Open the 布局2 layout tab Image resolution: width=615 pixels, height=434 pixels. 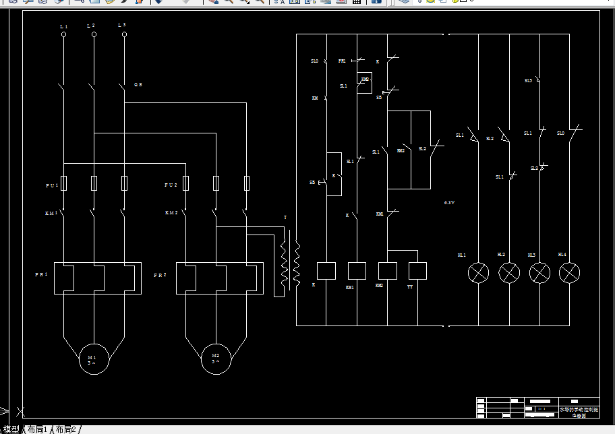pos(65,430)
